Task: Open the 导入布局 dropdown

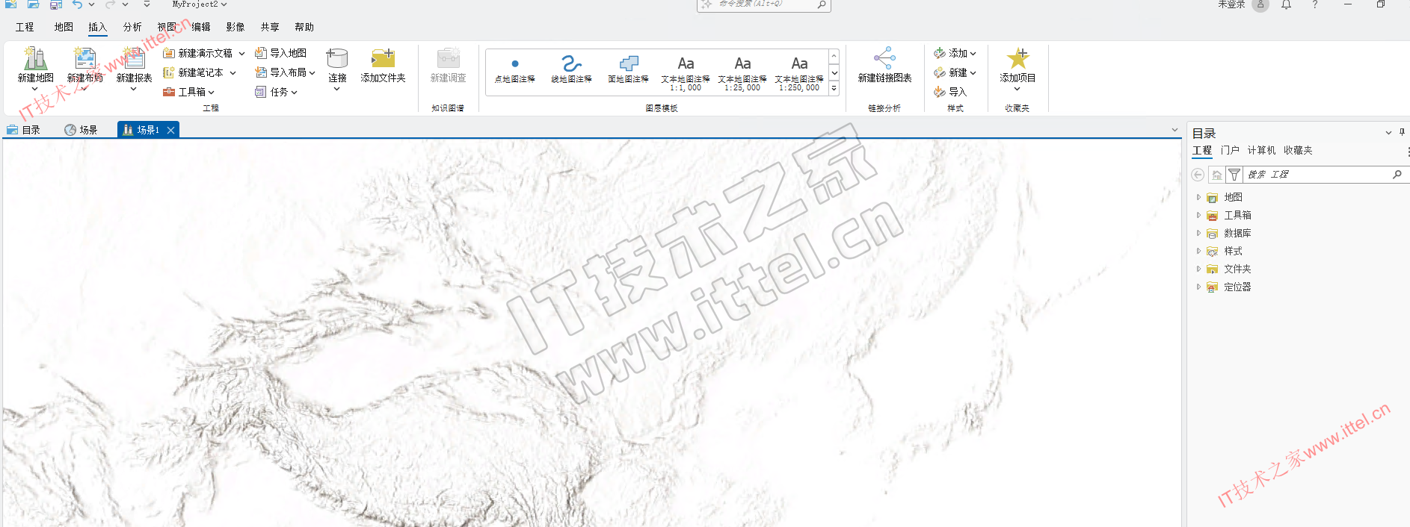Action: pyautogui.click(x=312, y=73)
